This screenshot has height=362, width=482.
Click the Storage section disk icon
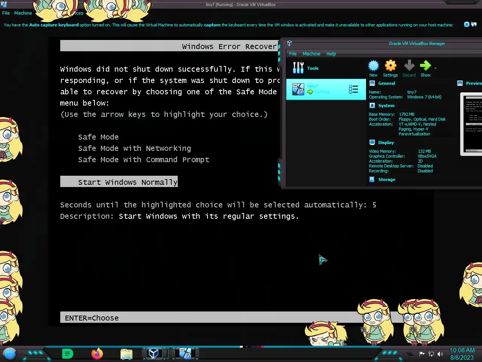[372, 179]
